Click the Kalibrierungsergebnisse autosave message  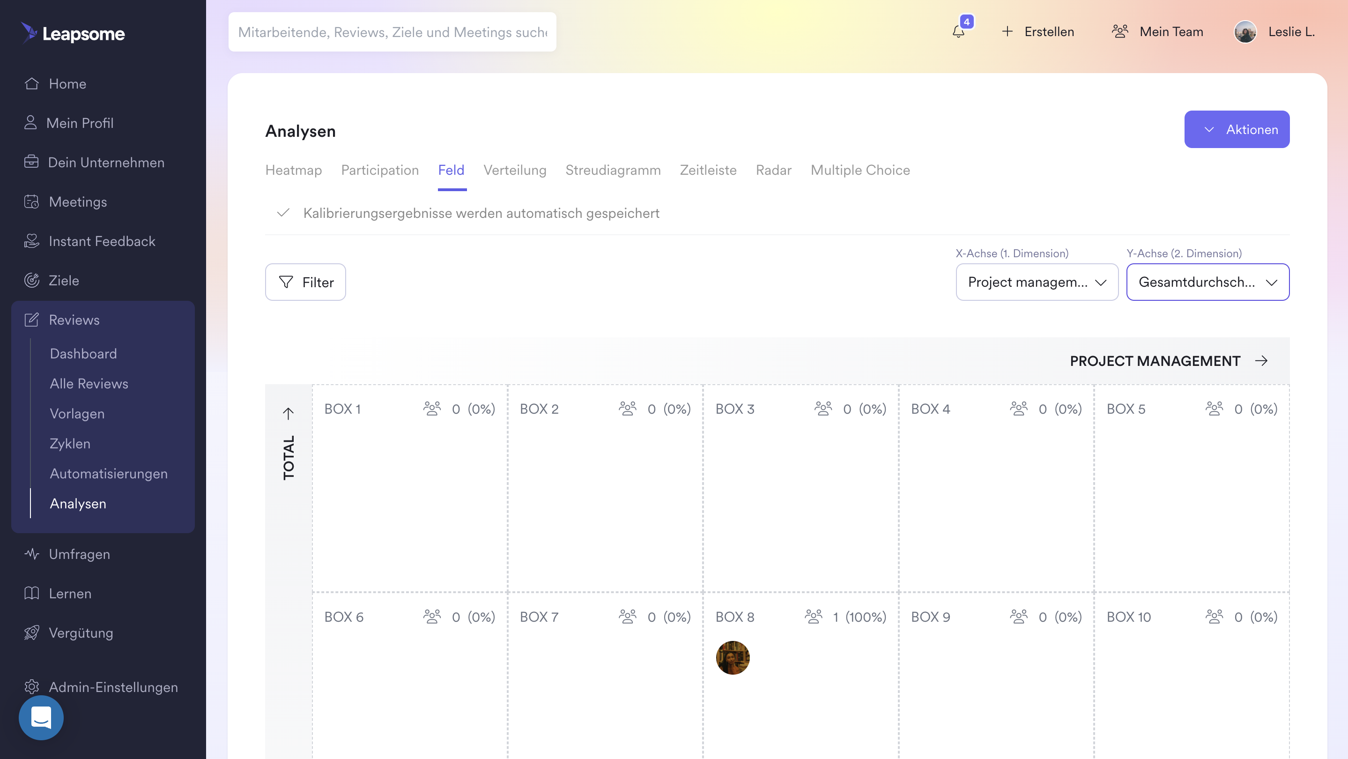[x=481, y=213]
